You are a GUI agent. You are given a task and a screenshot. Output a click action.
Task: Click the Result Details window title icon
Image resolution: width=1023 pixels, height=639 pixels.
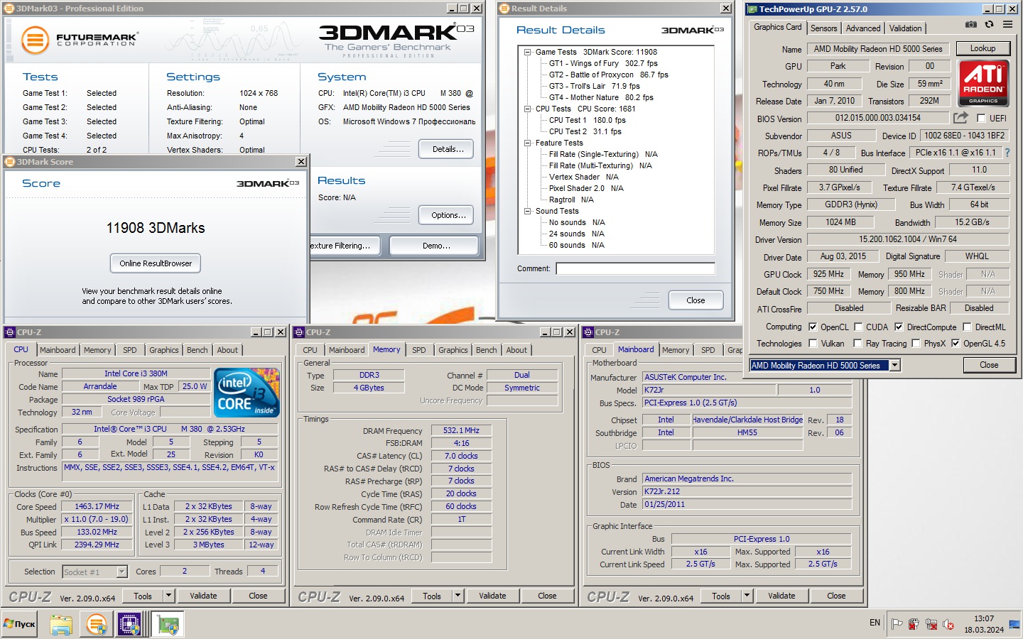(504, 9)
